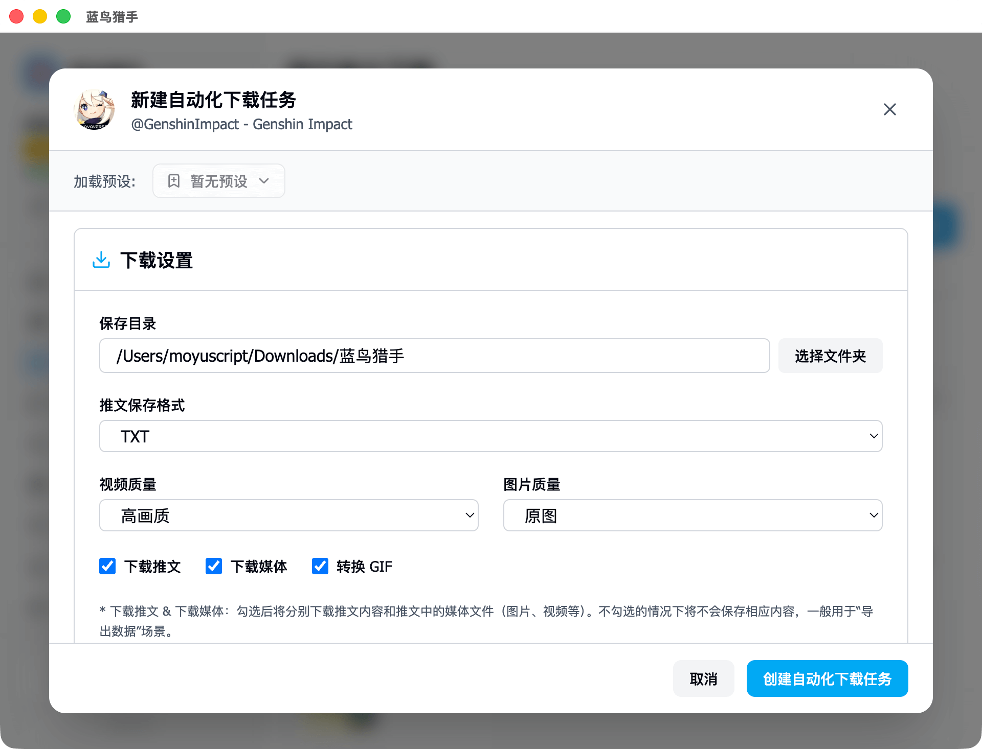Click the GenshinImpact account avatar
982x749 pixels.
point(94,109)
